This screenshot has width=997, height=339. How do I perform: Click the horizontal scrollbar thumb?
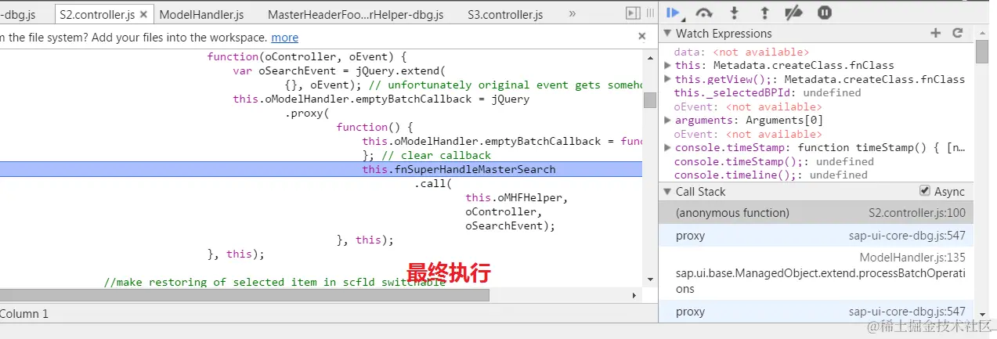tap(244, 295)
